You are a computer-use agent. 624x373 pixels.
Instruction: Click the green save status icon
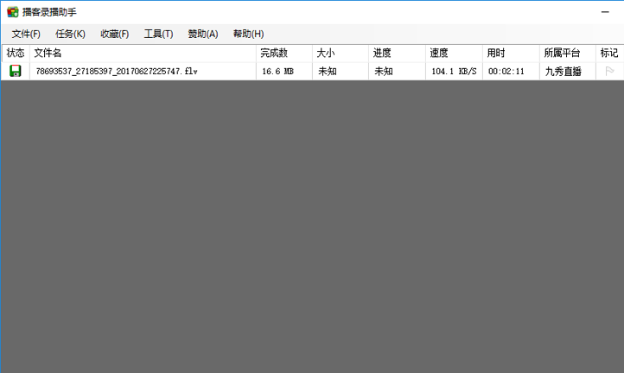pyautogui.click(x=16, y=71)
